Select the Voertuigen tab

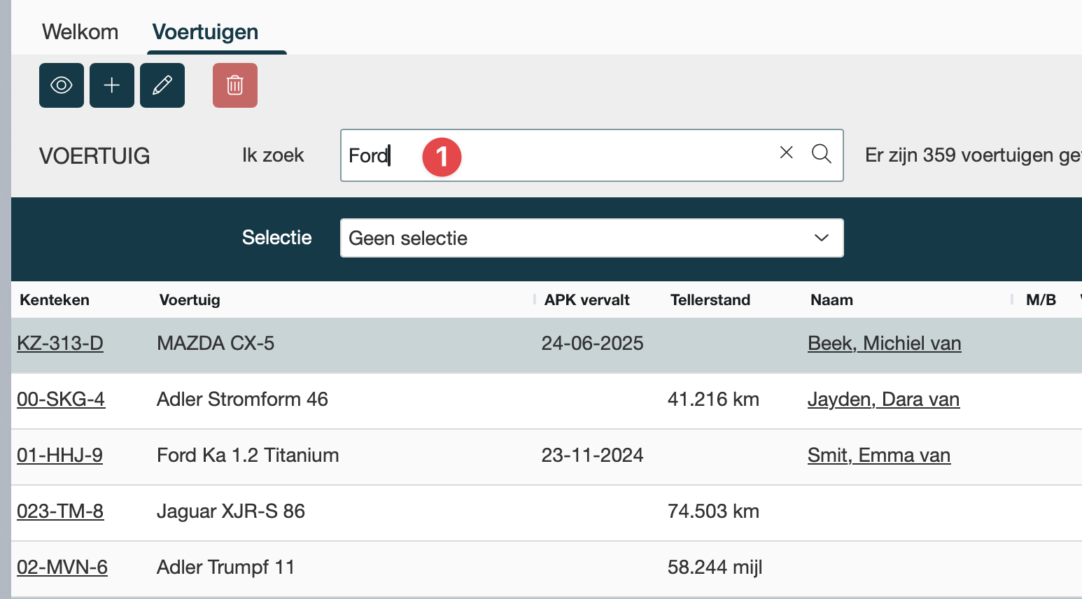(x=205, y=32)
